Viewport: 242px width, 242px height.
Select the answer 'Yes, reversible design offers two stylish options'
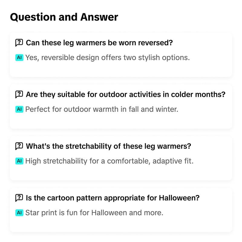(x=108, y=57)
